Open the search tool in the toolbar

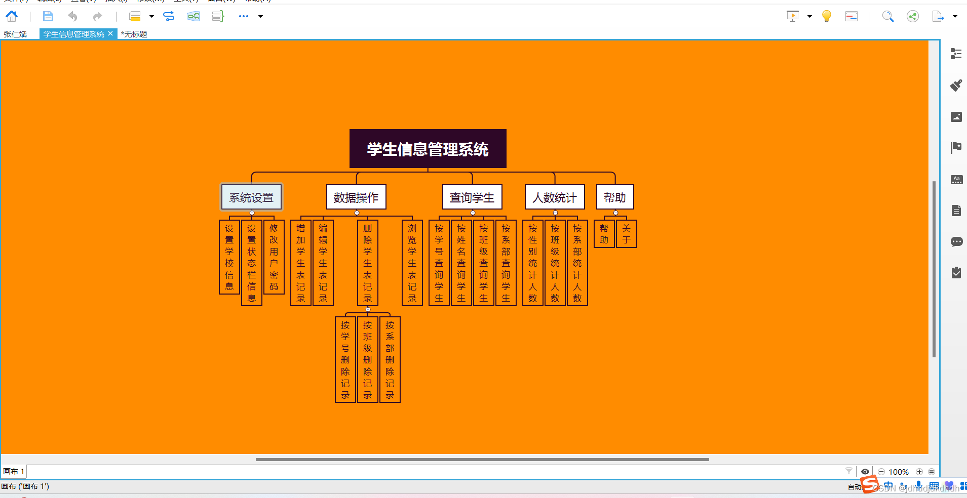(887, 16)
